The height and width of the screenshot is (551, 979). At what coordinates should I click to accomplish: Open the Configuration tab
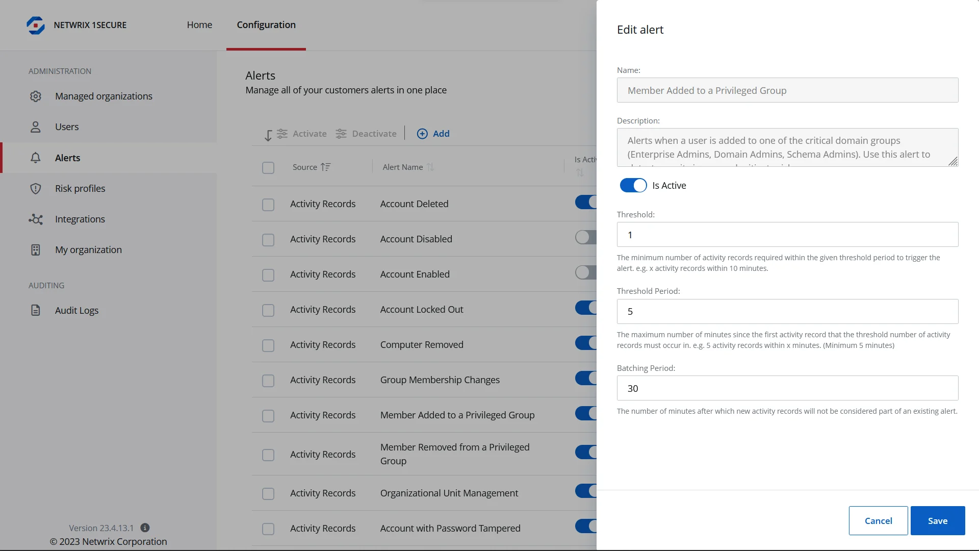click(266, 24)
